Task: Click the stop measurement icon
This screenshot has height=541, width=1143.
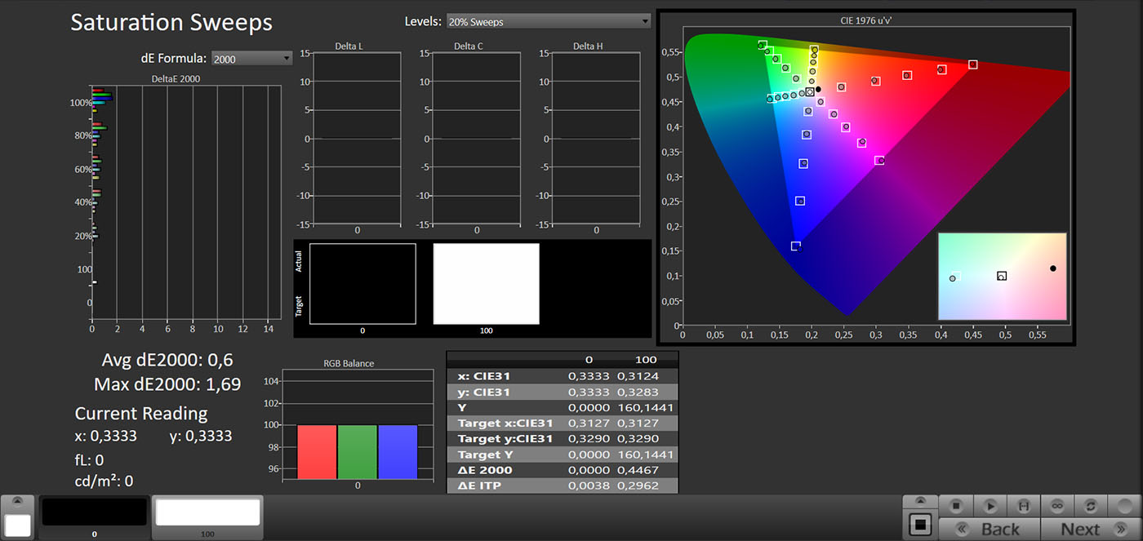Action: tap(956, 506)
